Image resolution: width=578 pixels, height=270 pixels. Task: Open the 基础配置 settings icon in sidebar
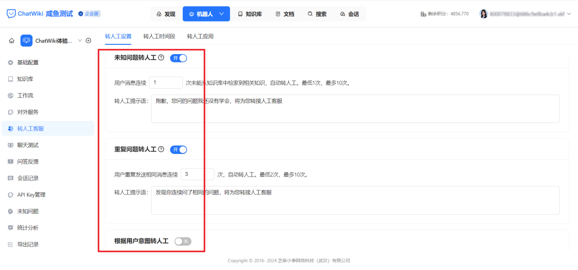click(10, 62)
